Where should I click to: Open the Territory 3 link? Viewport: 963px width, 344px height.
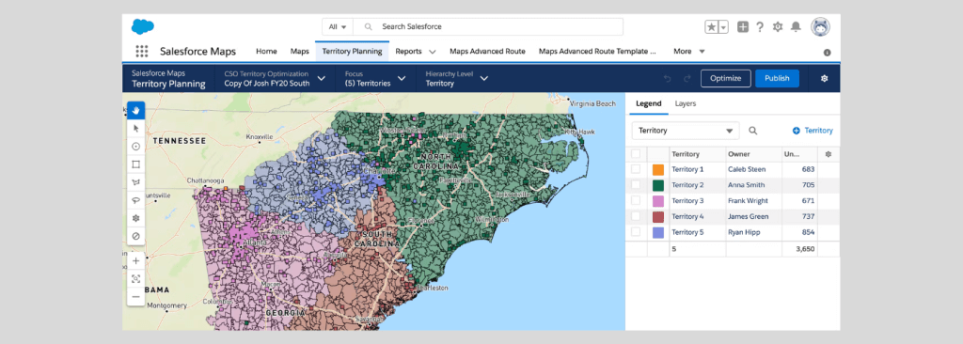(687, 201)
